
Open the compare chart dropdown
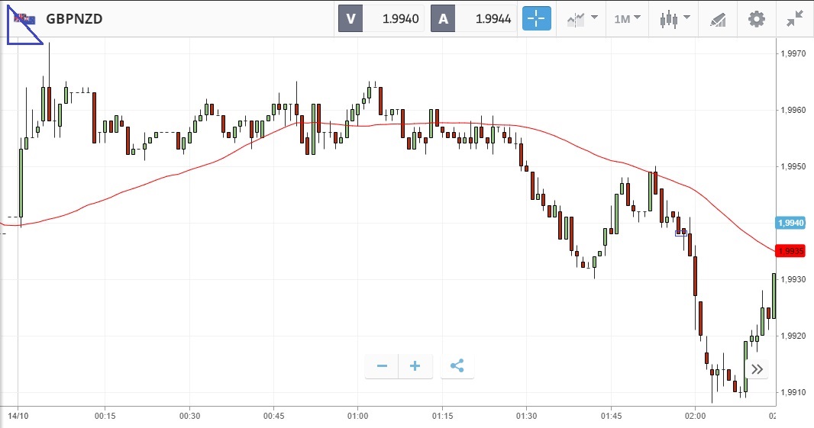(x=582, y=19)
